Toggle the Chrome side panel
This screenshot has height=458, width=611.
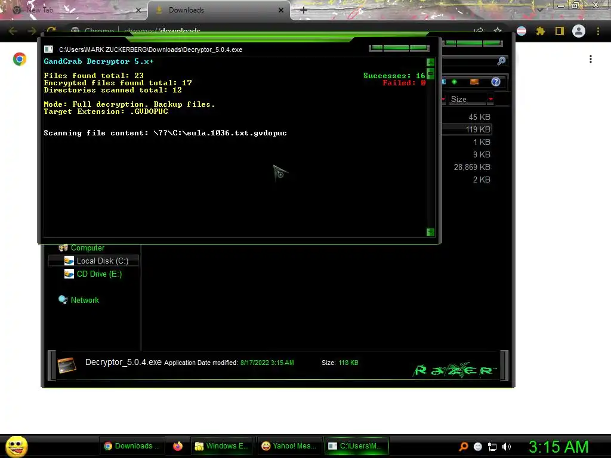pos(560,31)
